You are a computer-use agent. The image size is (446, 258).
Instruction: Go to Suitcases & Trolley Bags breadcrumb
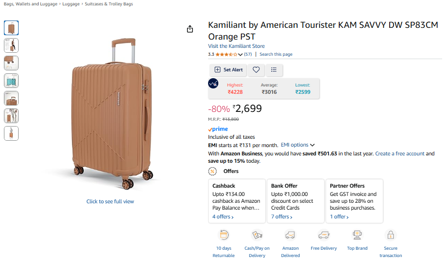[x=108, y=4]
